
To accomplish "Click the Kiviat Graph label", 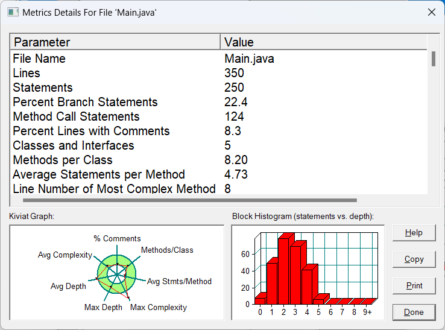I will point(31,217).
